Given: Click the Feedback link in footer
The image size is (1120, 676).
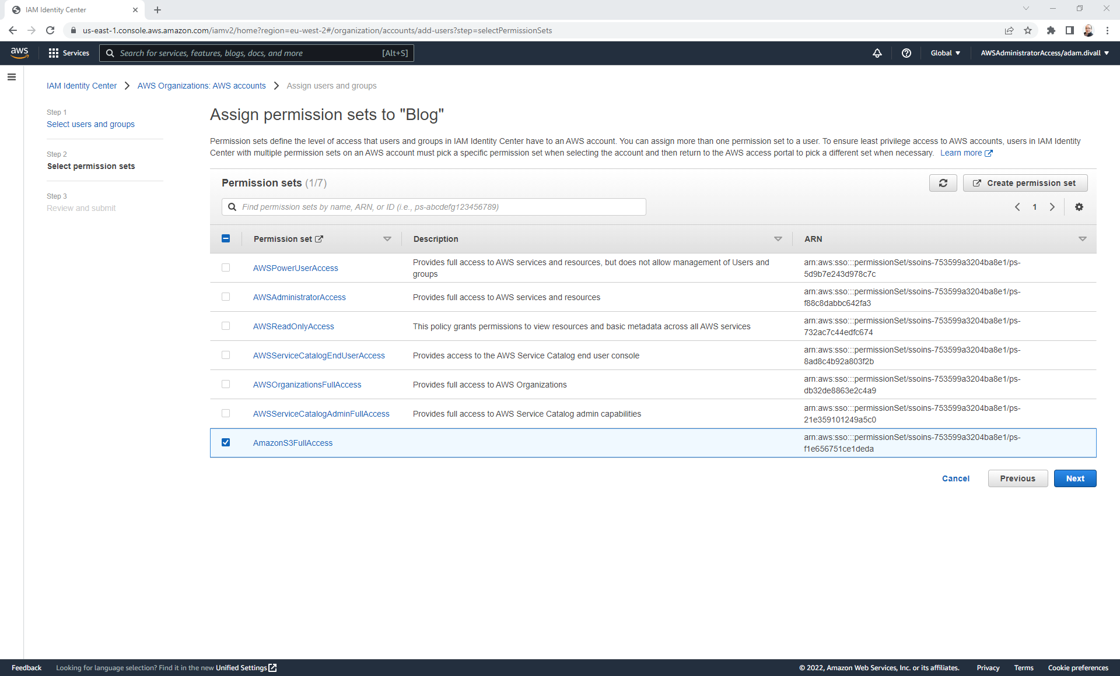Looking at the screenshot, I should pyautogui.click(x=26, y=668).
